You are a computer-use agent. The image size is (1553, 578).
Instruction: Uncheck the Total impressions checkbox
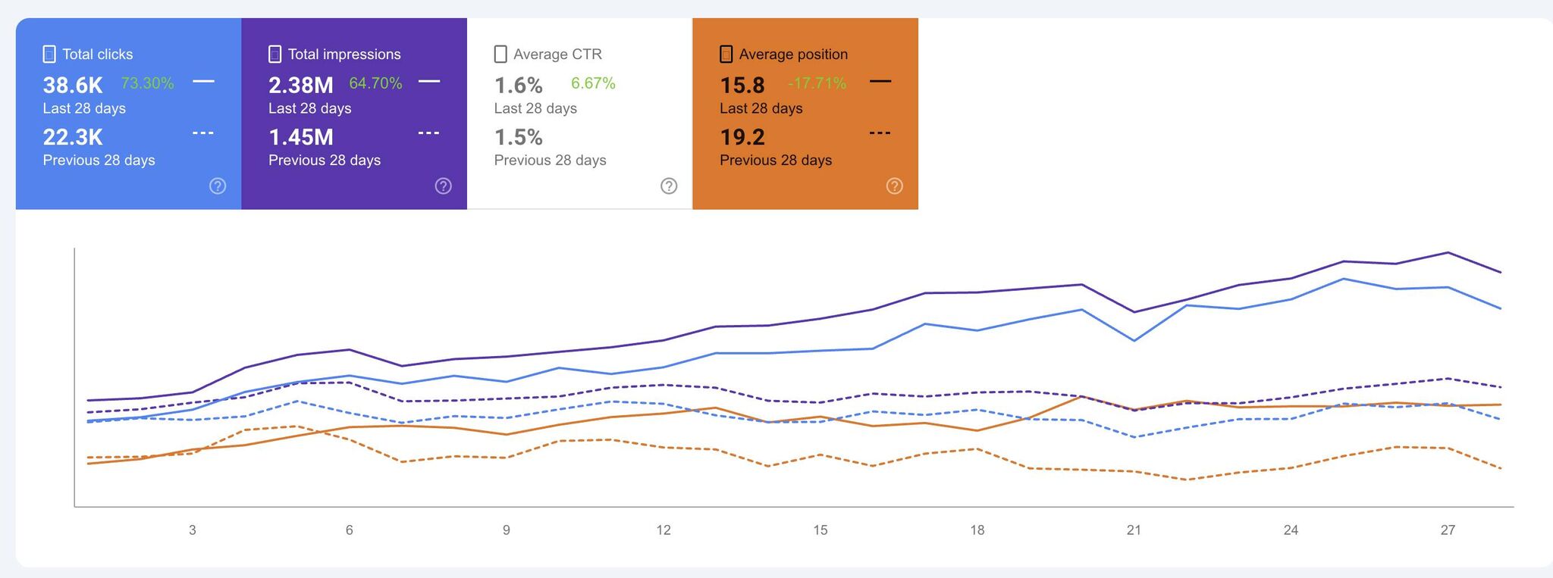click(x=275, y=54)
